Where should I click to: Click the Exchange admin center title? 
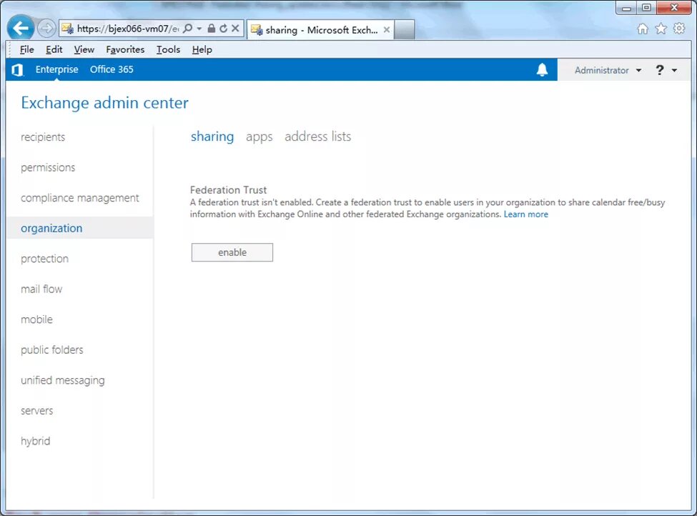(x=105, y=103)
